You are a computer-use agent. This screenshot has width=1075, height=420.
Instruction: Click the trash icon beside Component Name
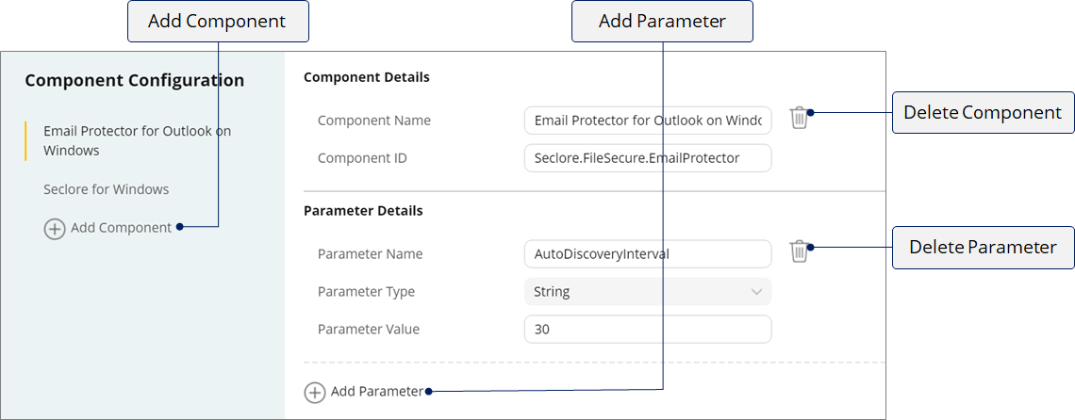(799, 119)
